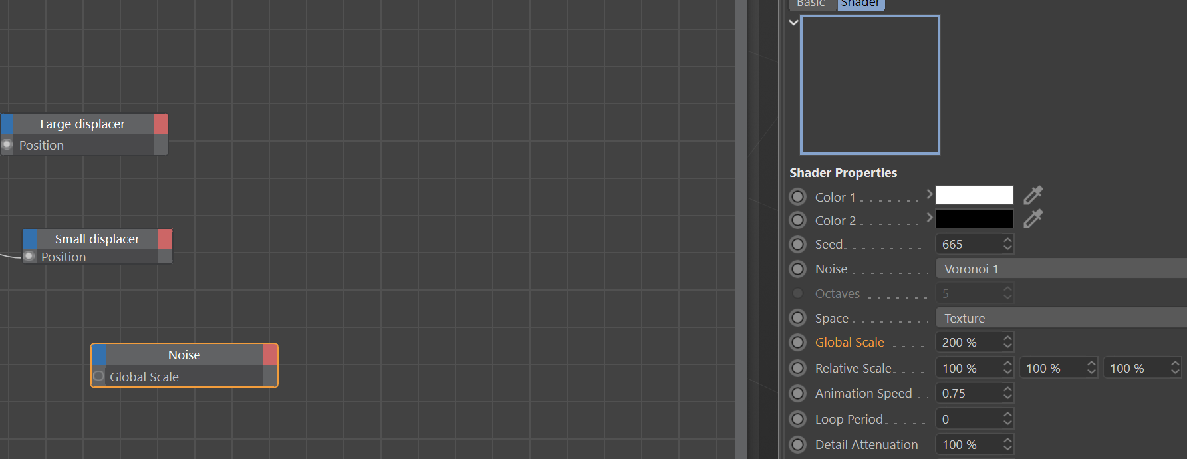Click Large displacer Position port circle

click(7, 144)
